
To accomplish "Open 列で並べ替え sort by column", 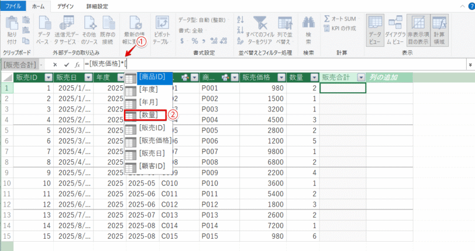I will click(285, 30).
